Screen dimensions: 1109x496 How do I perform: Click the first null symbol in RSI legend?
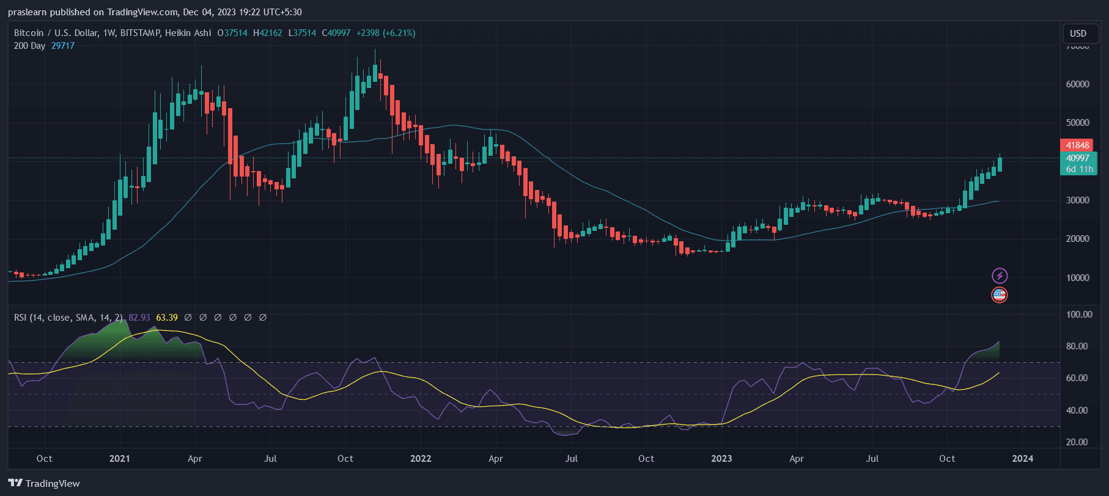188,318
